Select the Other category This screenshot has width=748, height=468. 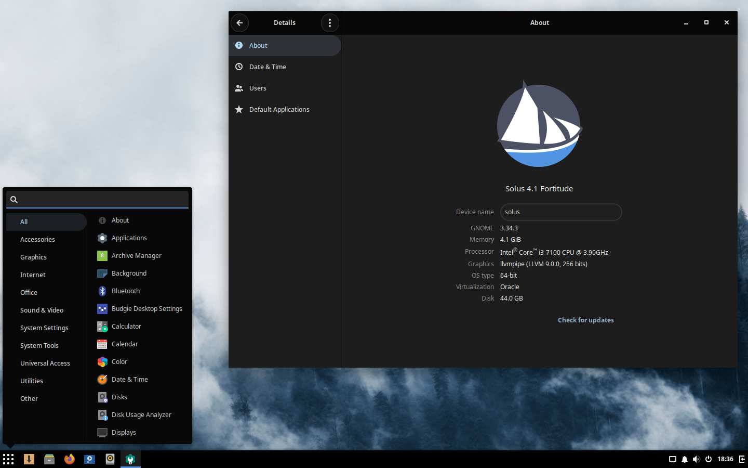tap(46, 399)
